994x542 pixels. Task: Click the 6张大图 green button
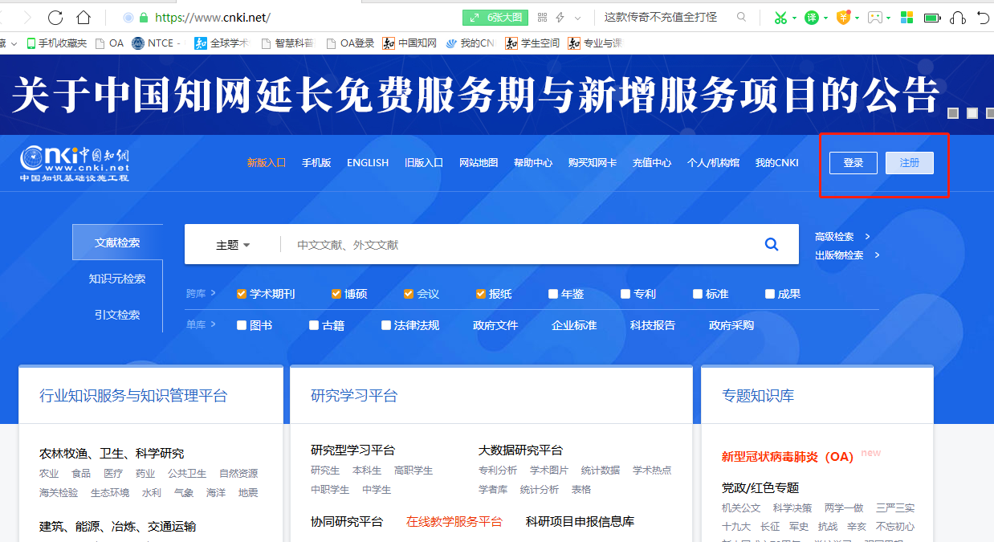(495, 17)
